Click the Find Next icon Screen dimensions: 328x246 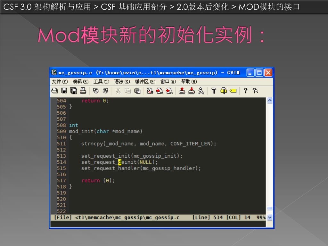tap(160, 91)
